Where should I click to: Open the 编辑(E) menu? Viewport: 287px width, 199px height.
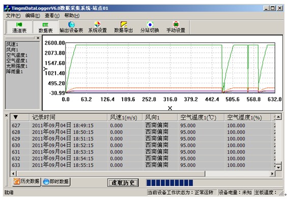[33, 16]
